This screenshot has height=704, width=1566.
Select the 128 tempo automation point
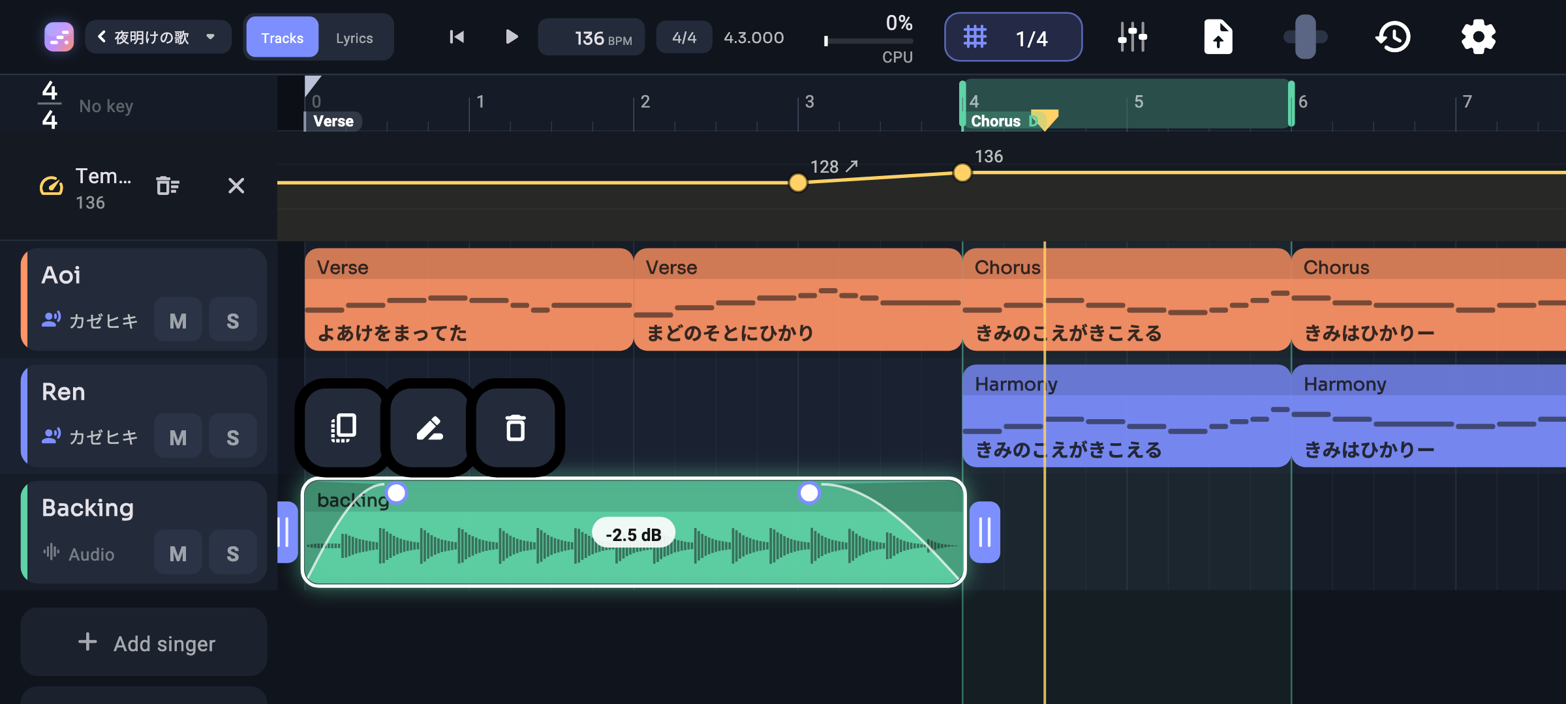[797, 183]
